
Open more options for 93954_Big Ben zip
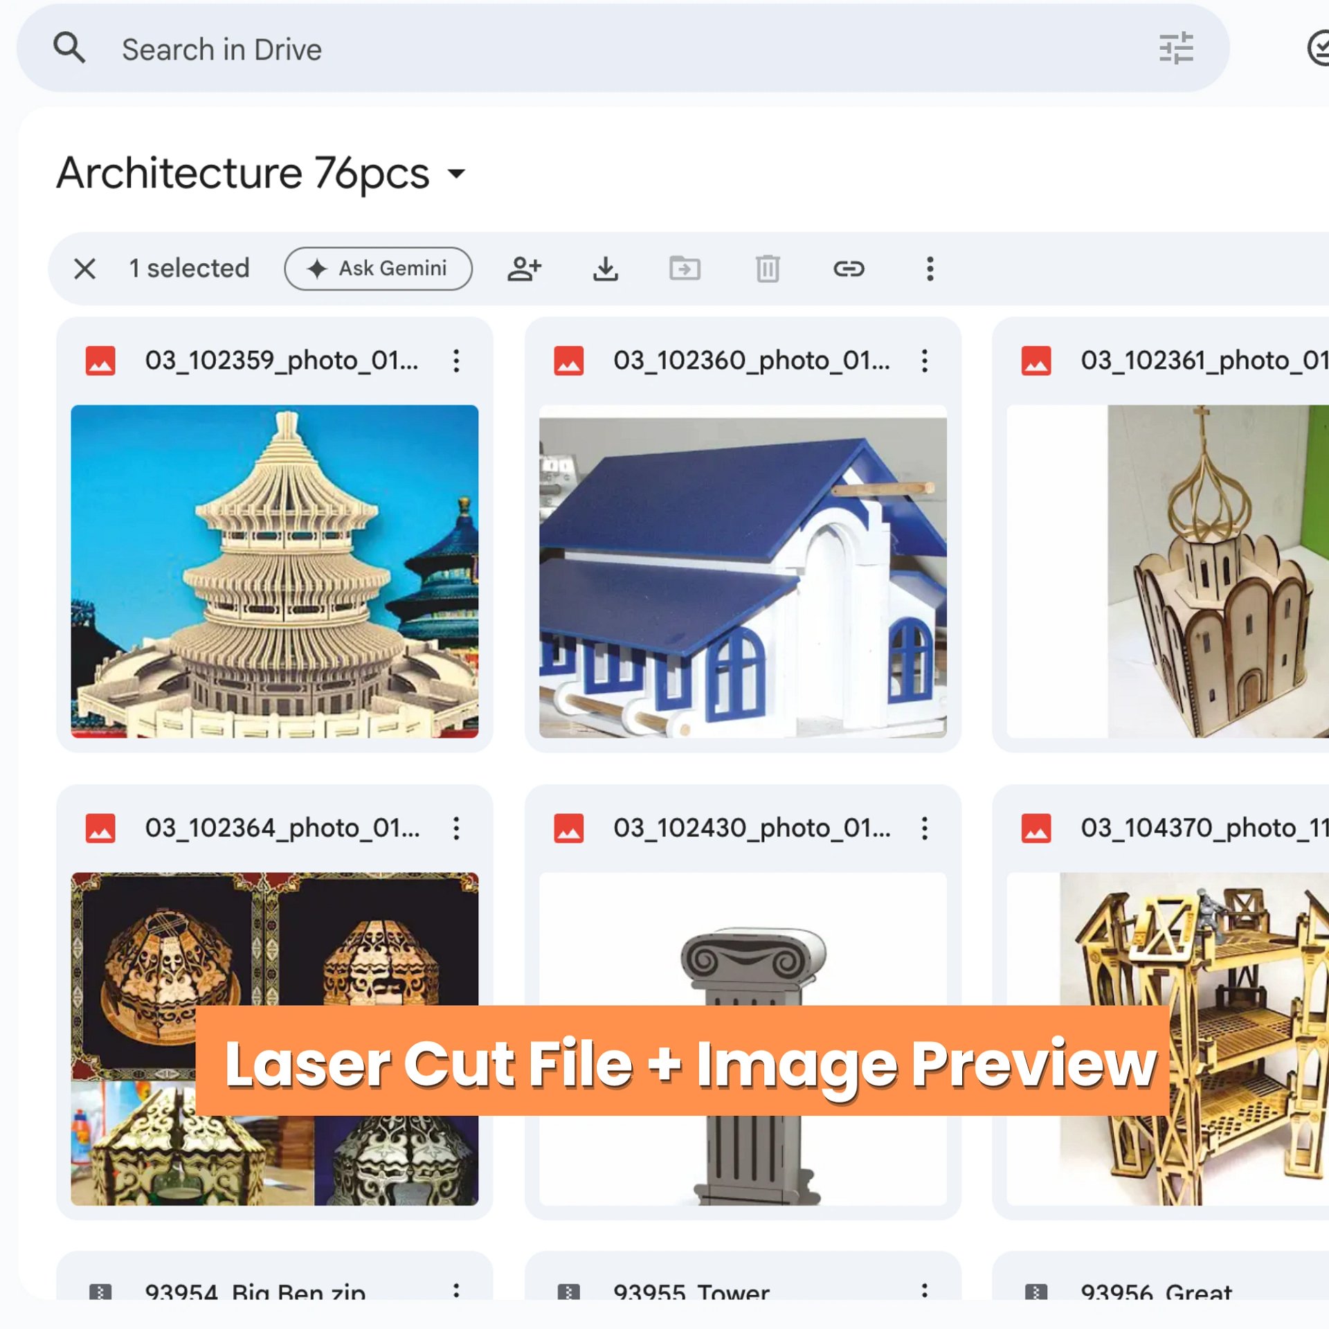[456, 1290]
